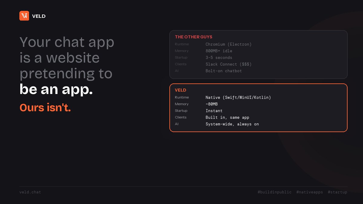Open the veld.chat link in footer
Image resolution: width=363 pixels, height=204 pixels.
(30, 192)
